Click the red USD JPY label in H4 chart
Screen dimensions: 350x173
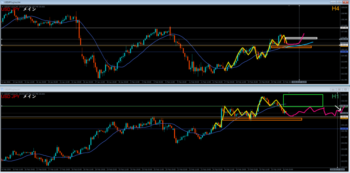pos(10,10)
